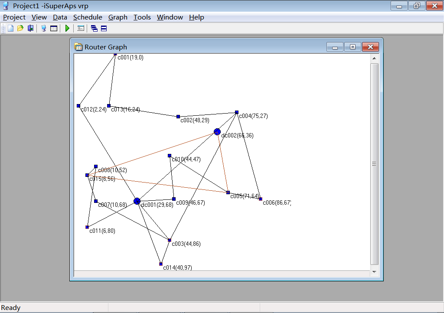Image resolution: width=444 pixels, height=313 pixels.
Task: Cascade windows using the toolbar icon
Action: click(94, 29)
